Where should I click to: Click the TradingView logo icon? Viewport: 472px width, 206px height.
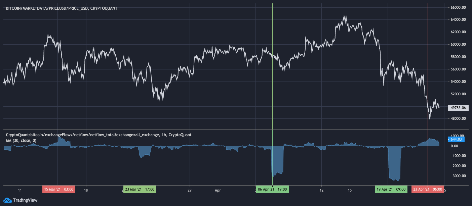pyautogui.click(x=8, y=200)
